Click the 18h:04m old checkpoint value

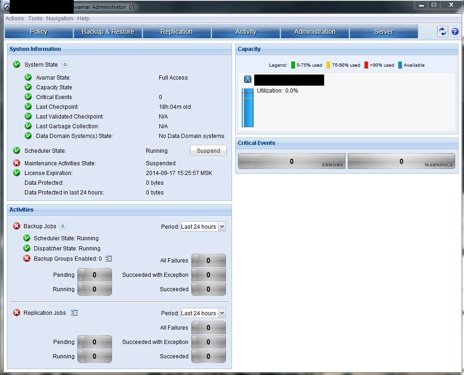(175, 107)
